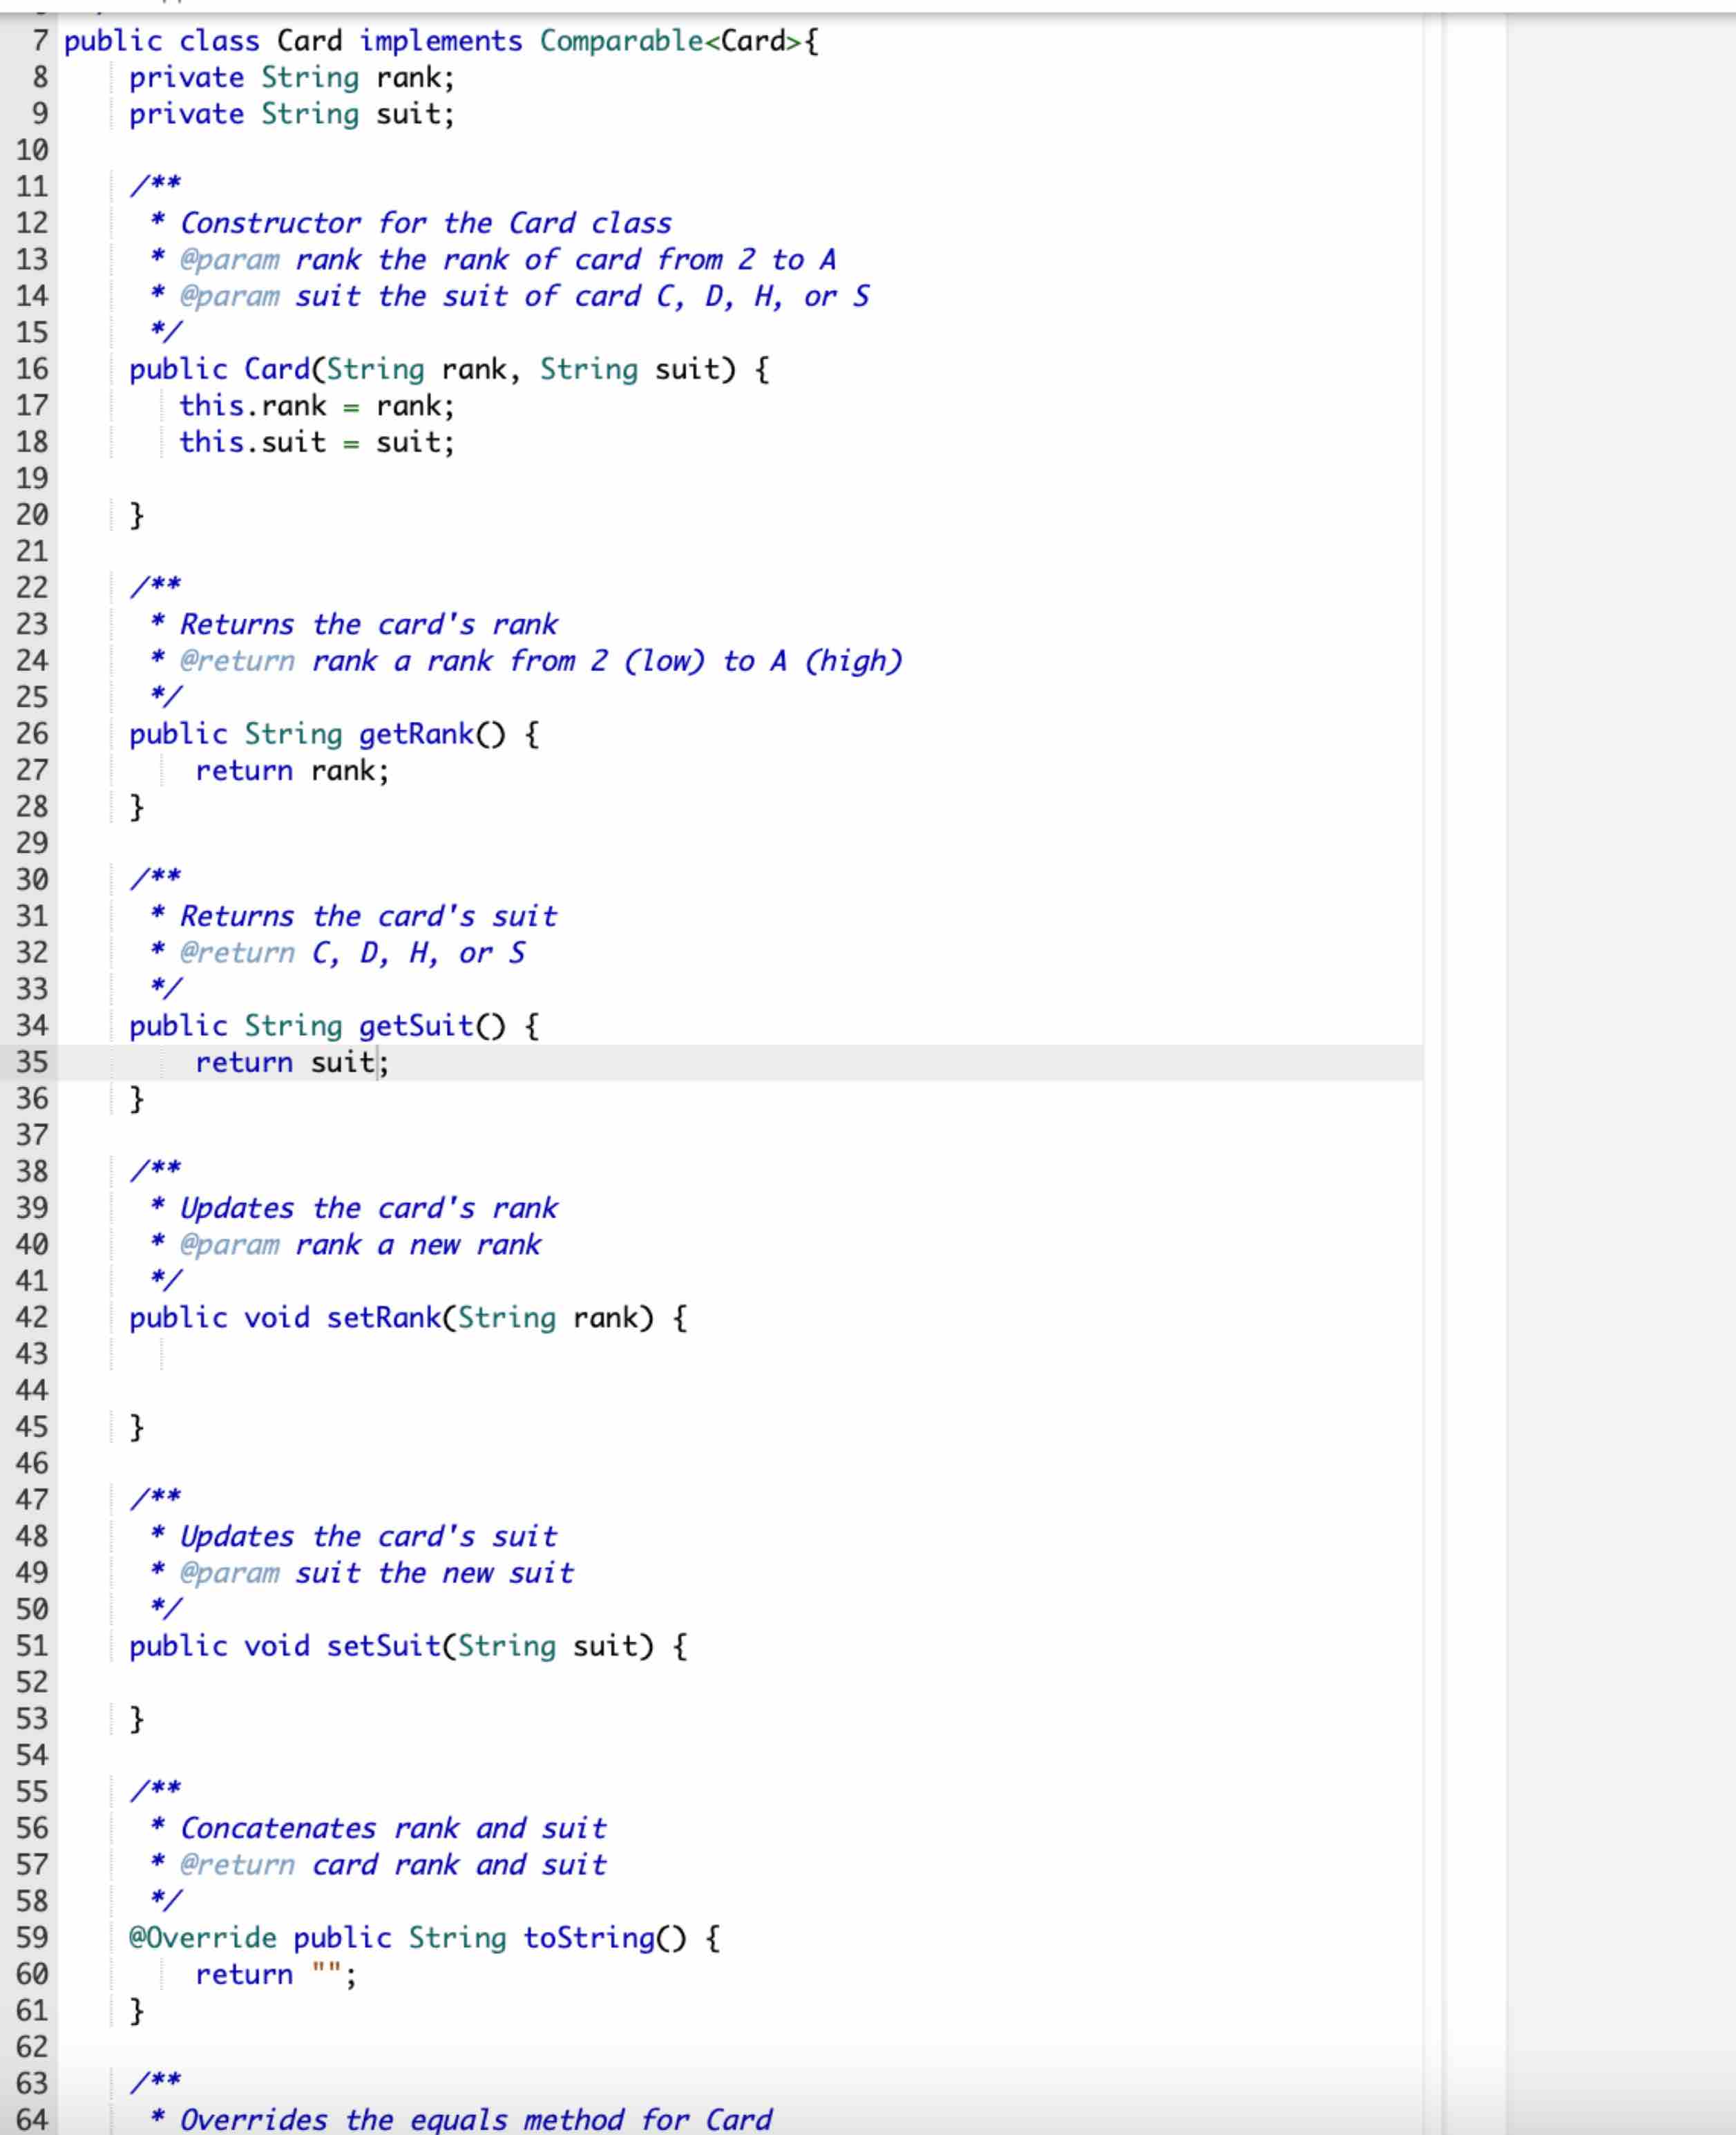
Task: Click line number 7 in the gutter
Action: click(37, 41)
